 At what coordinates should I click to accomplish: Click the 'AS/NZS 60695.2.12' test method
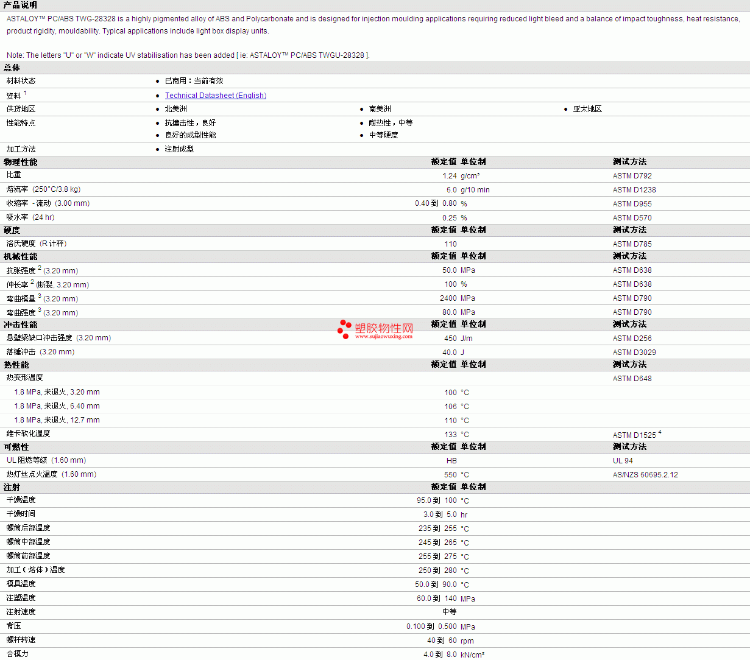pyautogui.click(x=645, y=475)
